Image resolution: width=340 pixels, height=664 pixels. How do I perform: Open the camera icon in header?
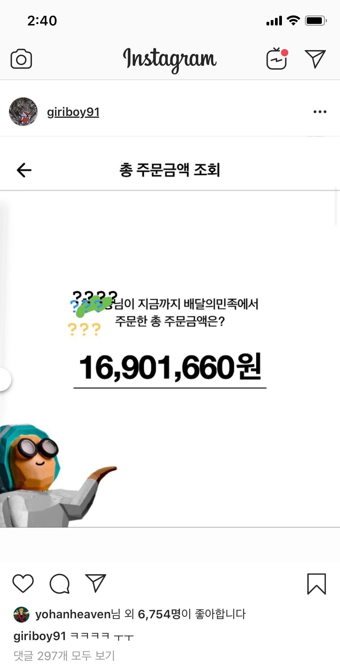(21, 59)
